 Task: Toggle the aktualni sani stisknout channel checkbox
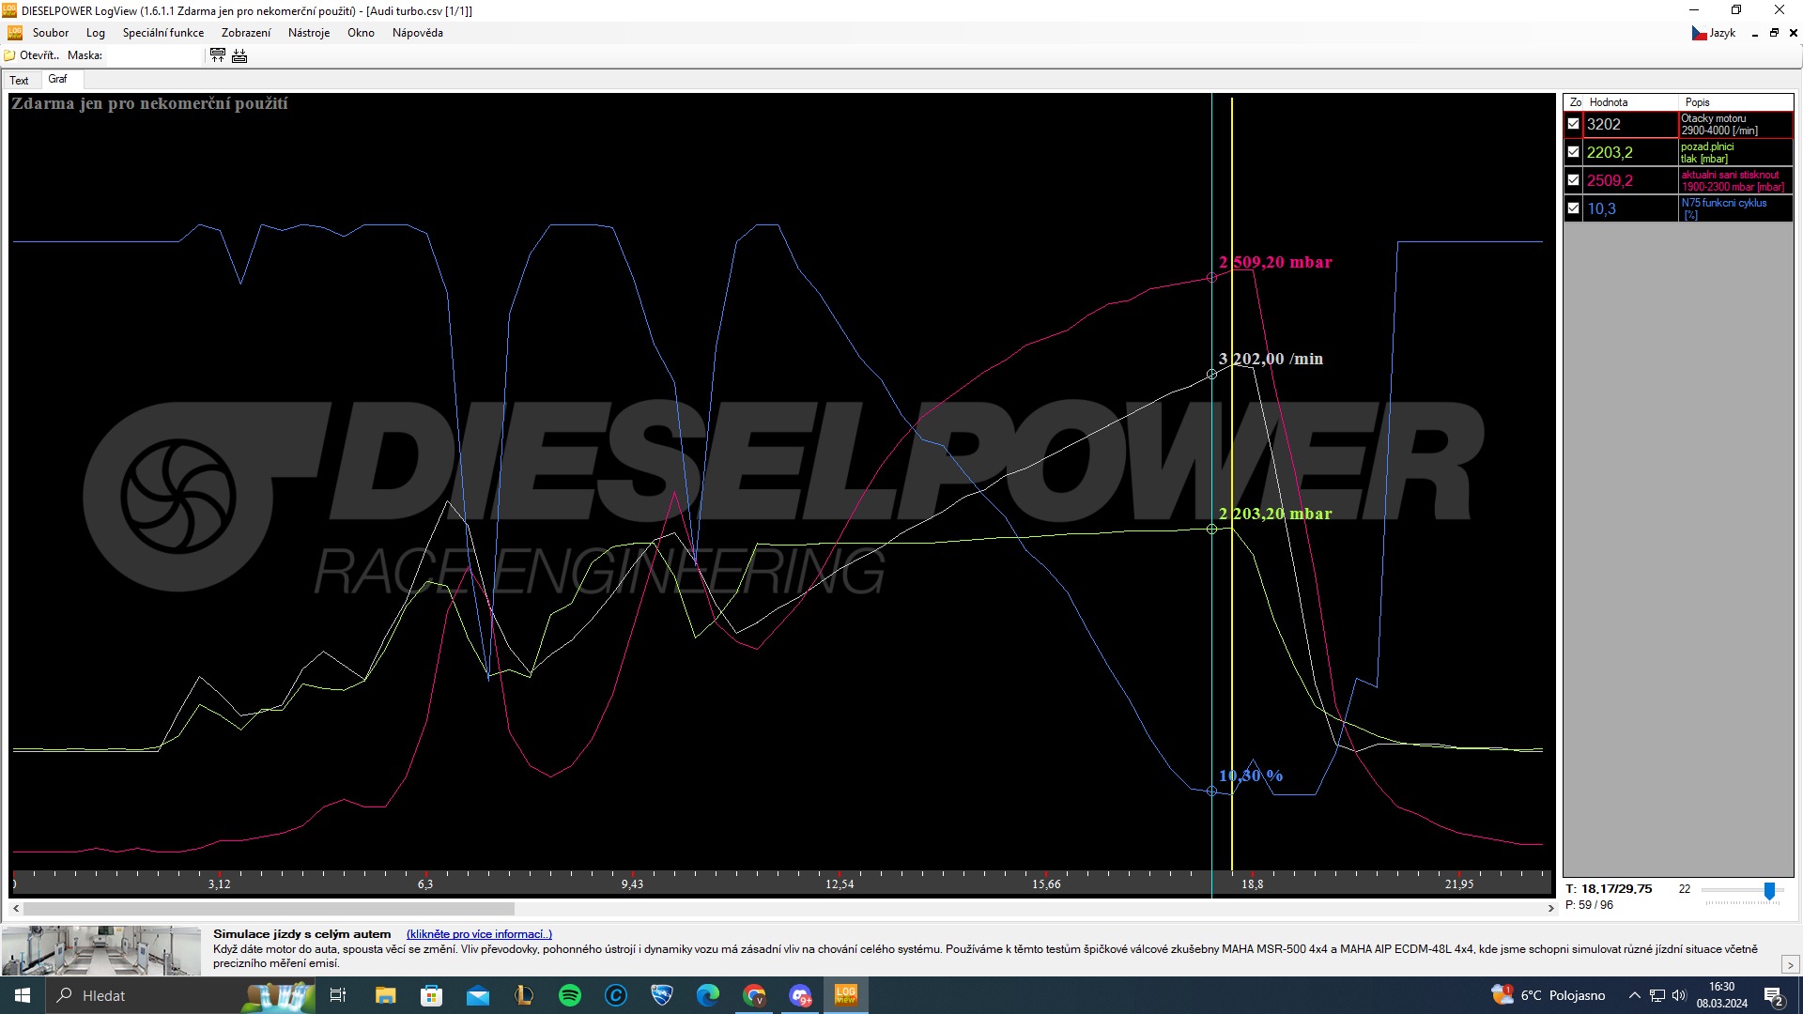[1574, 180]
